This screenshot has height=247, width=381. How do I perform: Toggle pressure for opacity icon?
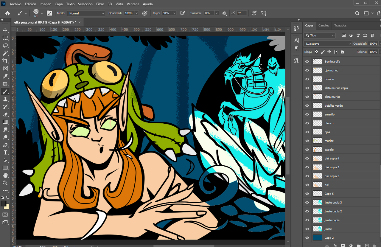coord(145,13)
